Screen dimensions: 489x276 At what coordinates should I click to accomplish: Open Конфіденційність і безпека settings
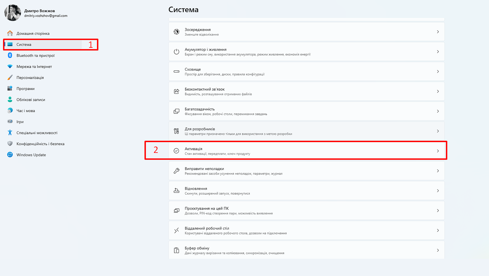click(x=40, y=144)
